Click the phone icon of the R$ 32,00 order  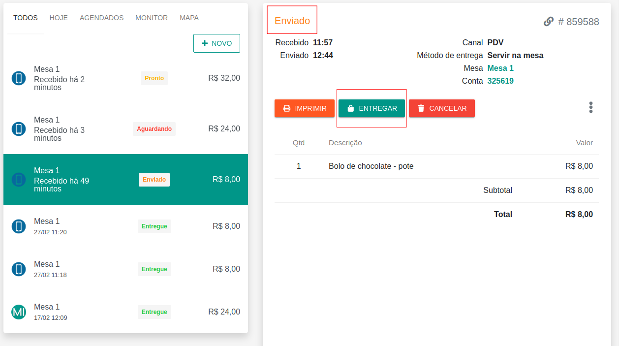click(19, 78)
